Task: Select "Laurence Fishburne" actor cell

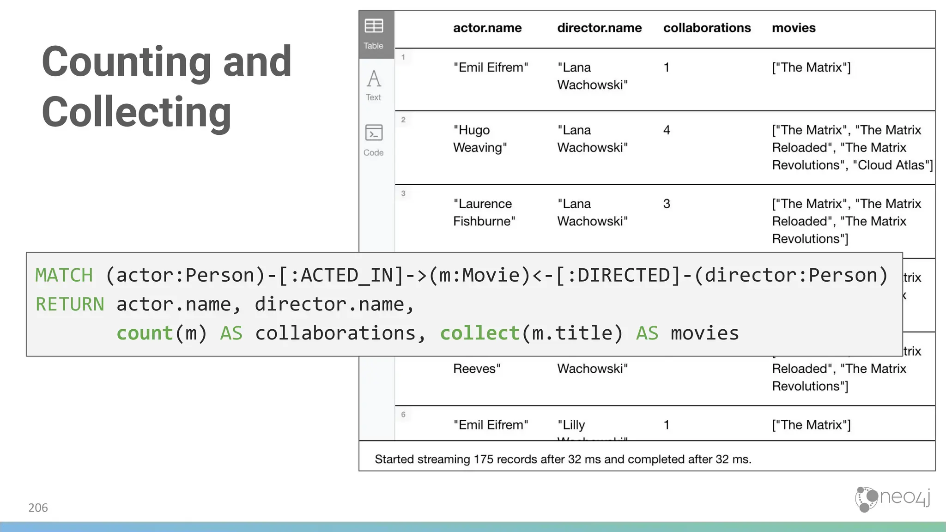Action: click(483, 212)
